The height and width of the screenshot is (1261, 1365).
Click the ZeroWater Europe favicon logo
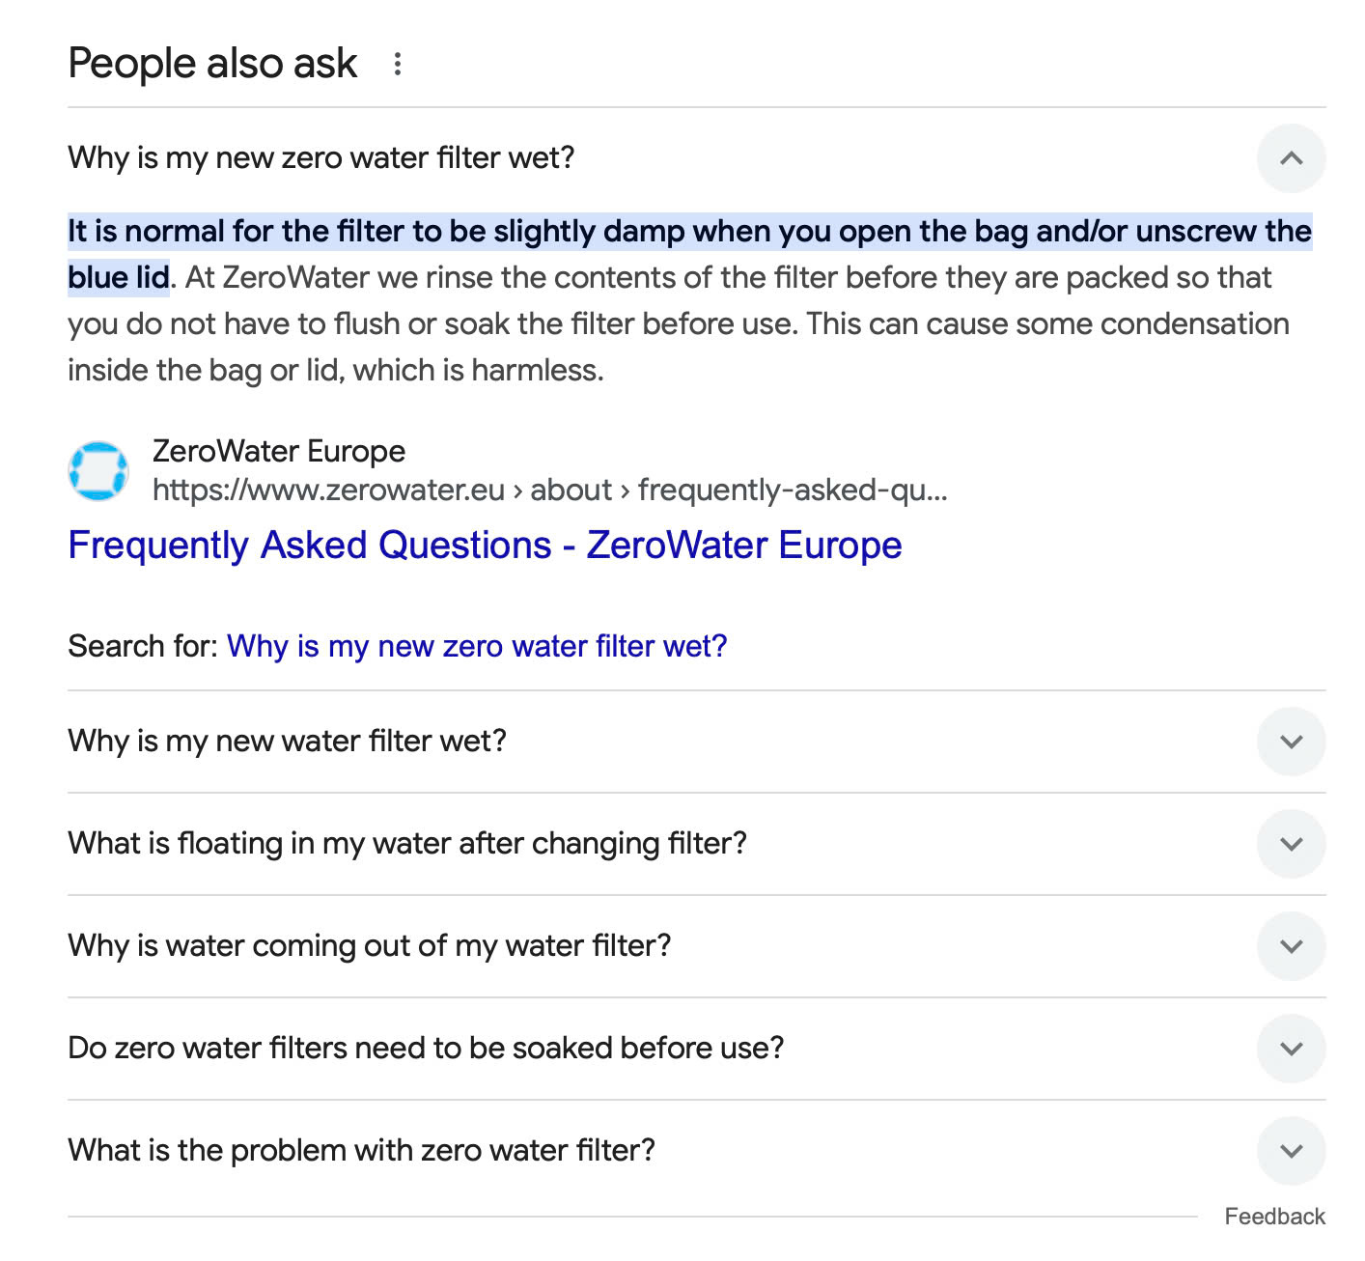tap(98, 471)
